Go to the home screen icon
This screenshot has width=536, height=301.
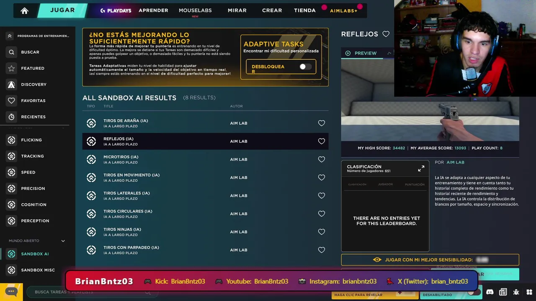point(24,11)
